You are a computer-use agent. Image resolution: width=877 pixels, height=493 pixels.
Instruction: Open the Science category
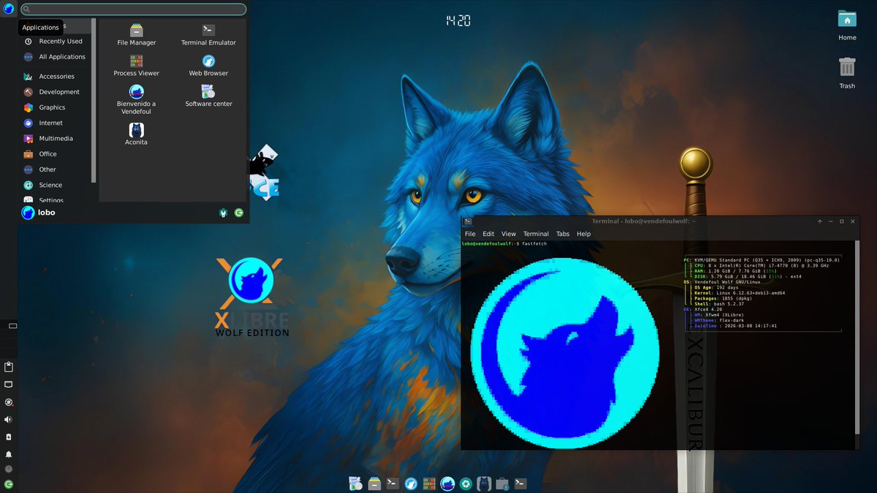pos(56,186)
